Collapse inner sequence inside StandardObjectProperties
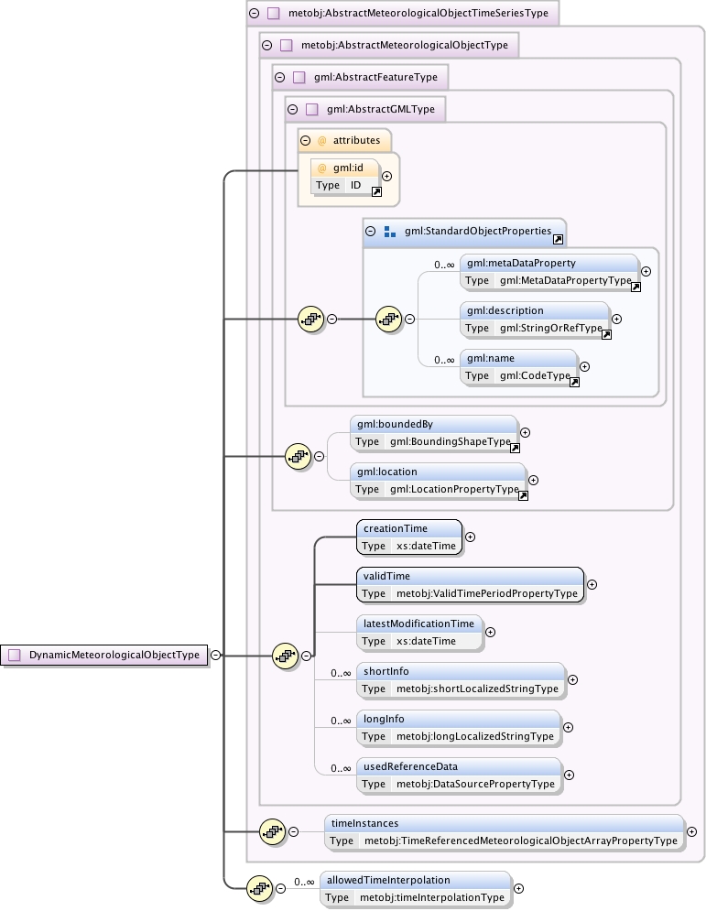The height and width of the screenshot is (911, 706). [409, 319]
